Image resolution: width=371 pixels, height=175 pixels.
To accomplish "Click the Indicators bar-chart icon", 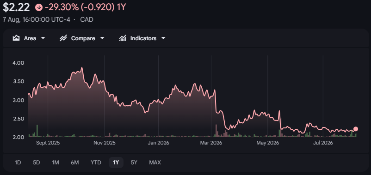I will pyautogui.click(x=122, y=38).
